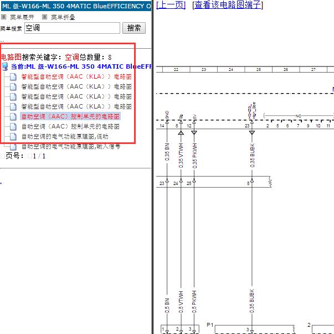Open unhighlighted 自动空调（AAC）控制单元的电路图 entry
Screen dimensions: 334x334
click(x=70, y=126)
